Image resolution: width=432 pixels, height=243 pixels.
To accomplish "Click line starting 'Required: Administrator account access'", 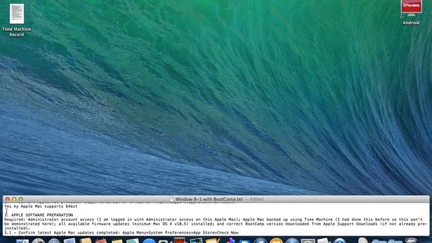I will [213, 219].
